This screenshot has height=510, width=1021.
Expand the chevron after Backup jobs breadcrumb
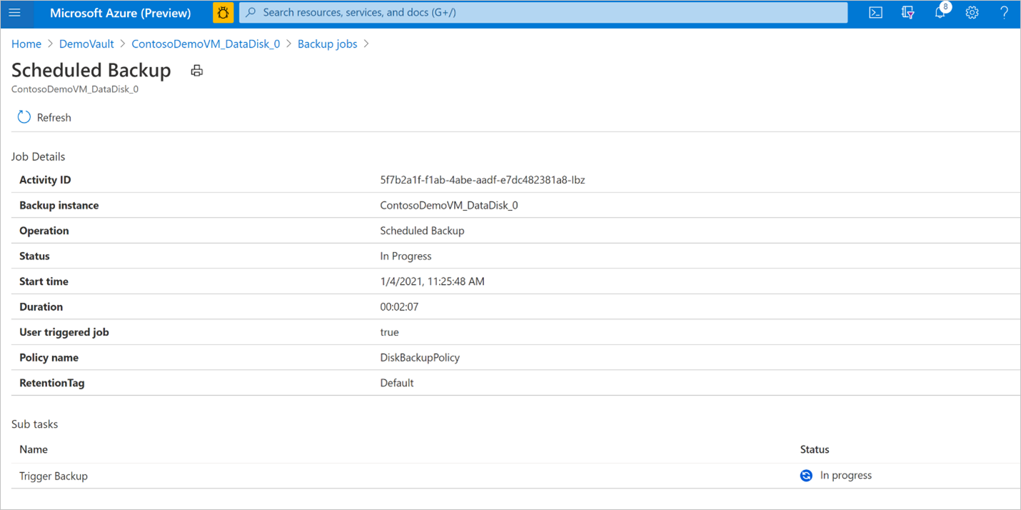click(366, 44)
